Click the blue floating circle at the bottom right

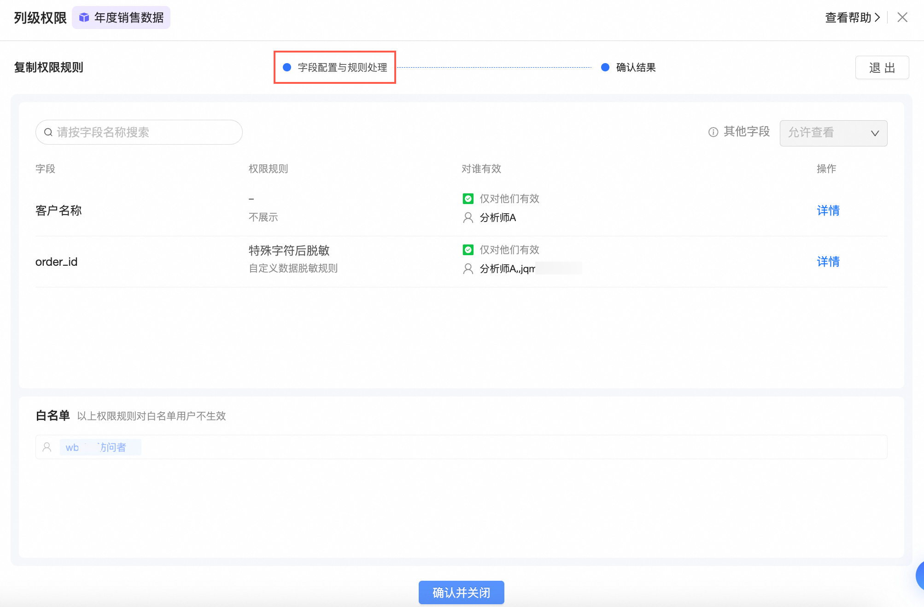pyautogui.click(x=920, y=575)
